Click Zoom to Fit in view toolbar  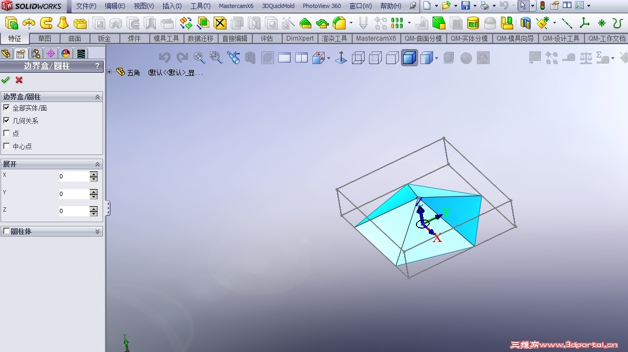click(x=199, y=58)
